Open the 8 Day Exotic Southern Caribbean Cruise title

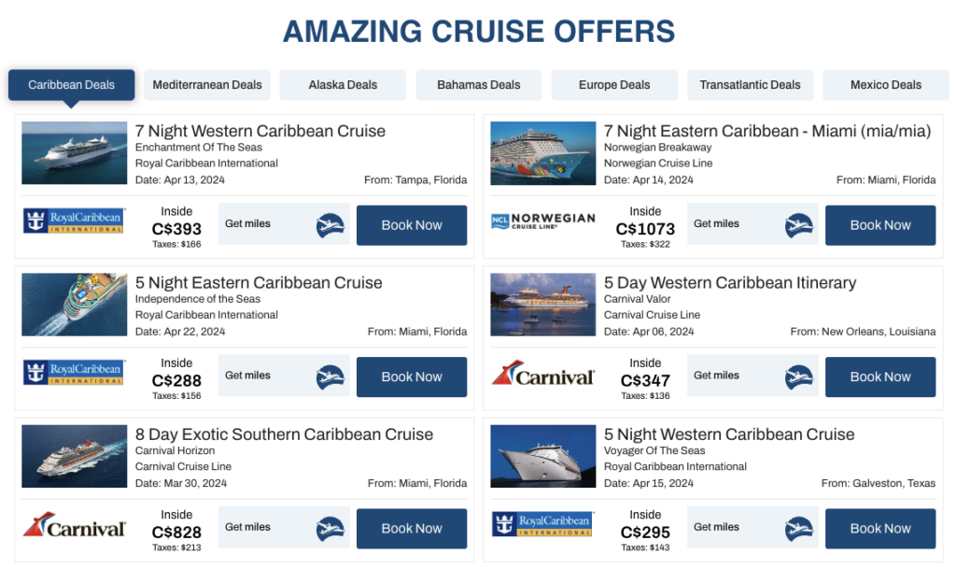(284, 434)
